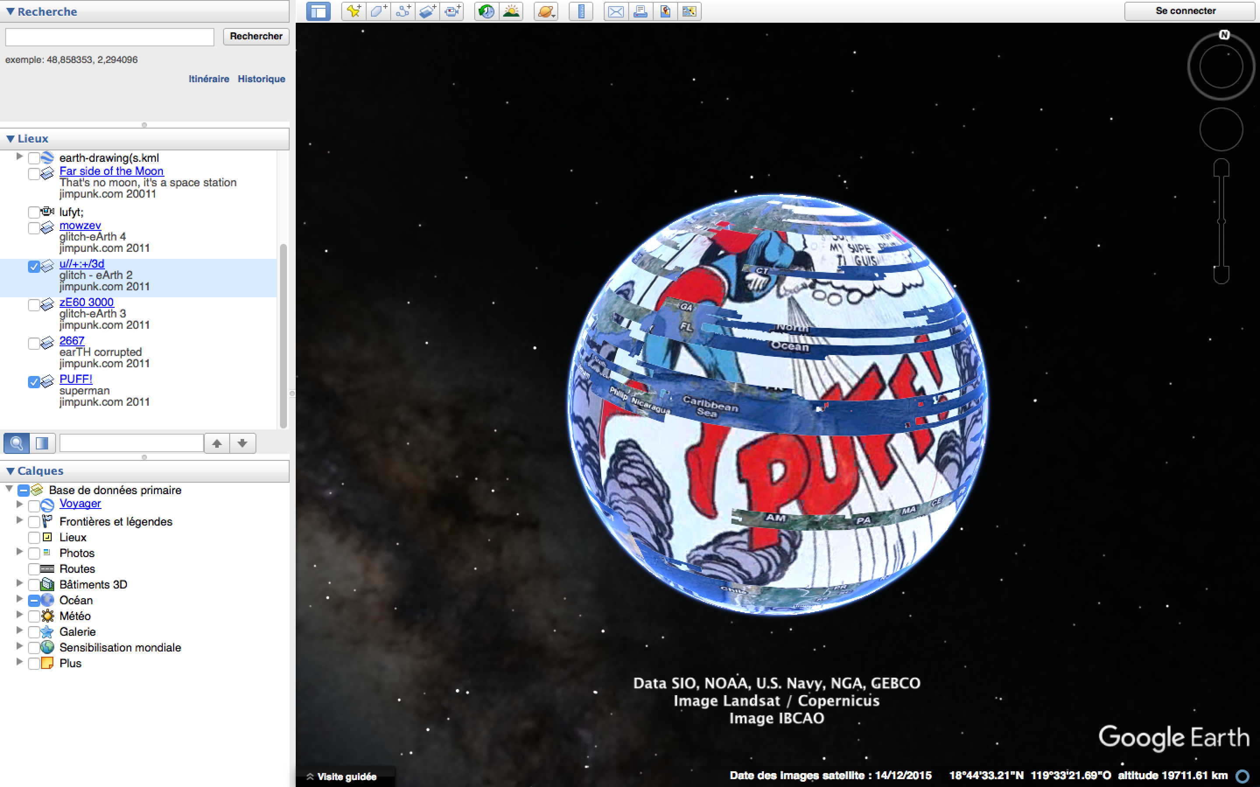Show sunlight across the landscape icon
Image resolution: width=1260 pixels, height=787 pixels.
[511, 11]
